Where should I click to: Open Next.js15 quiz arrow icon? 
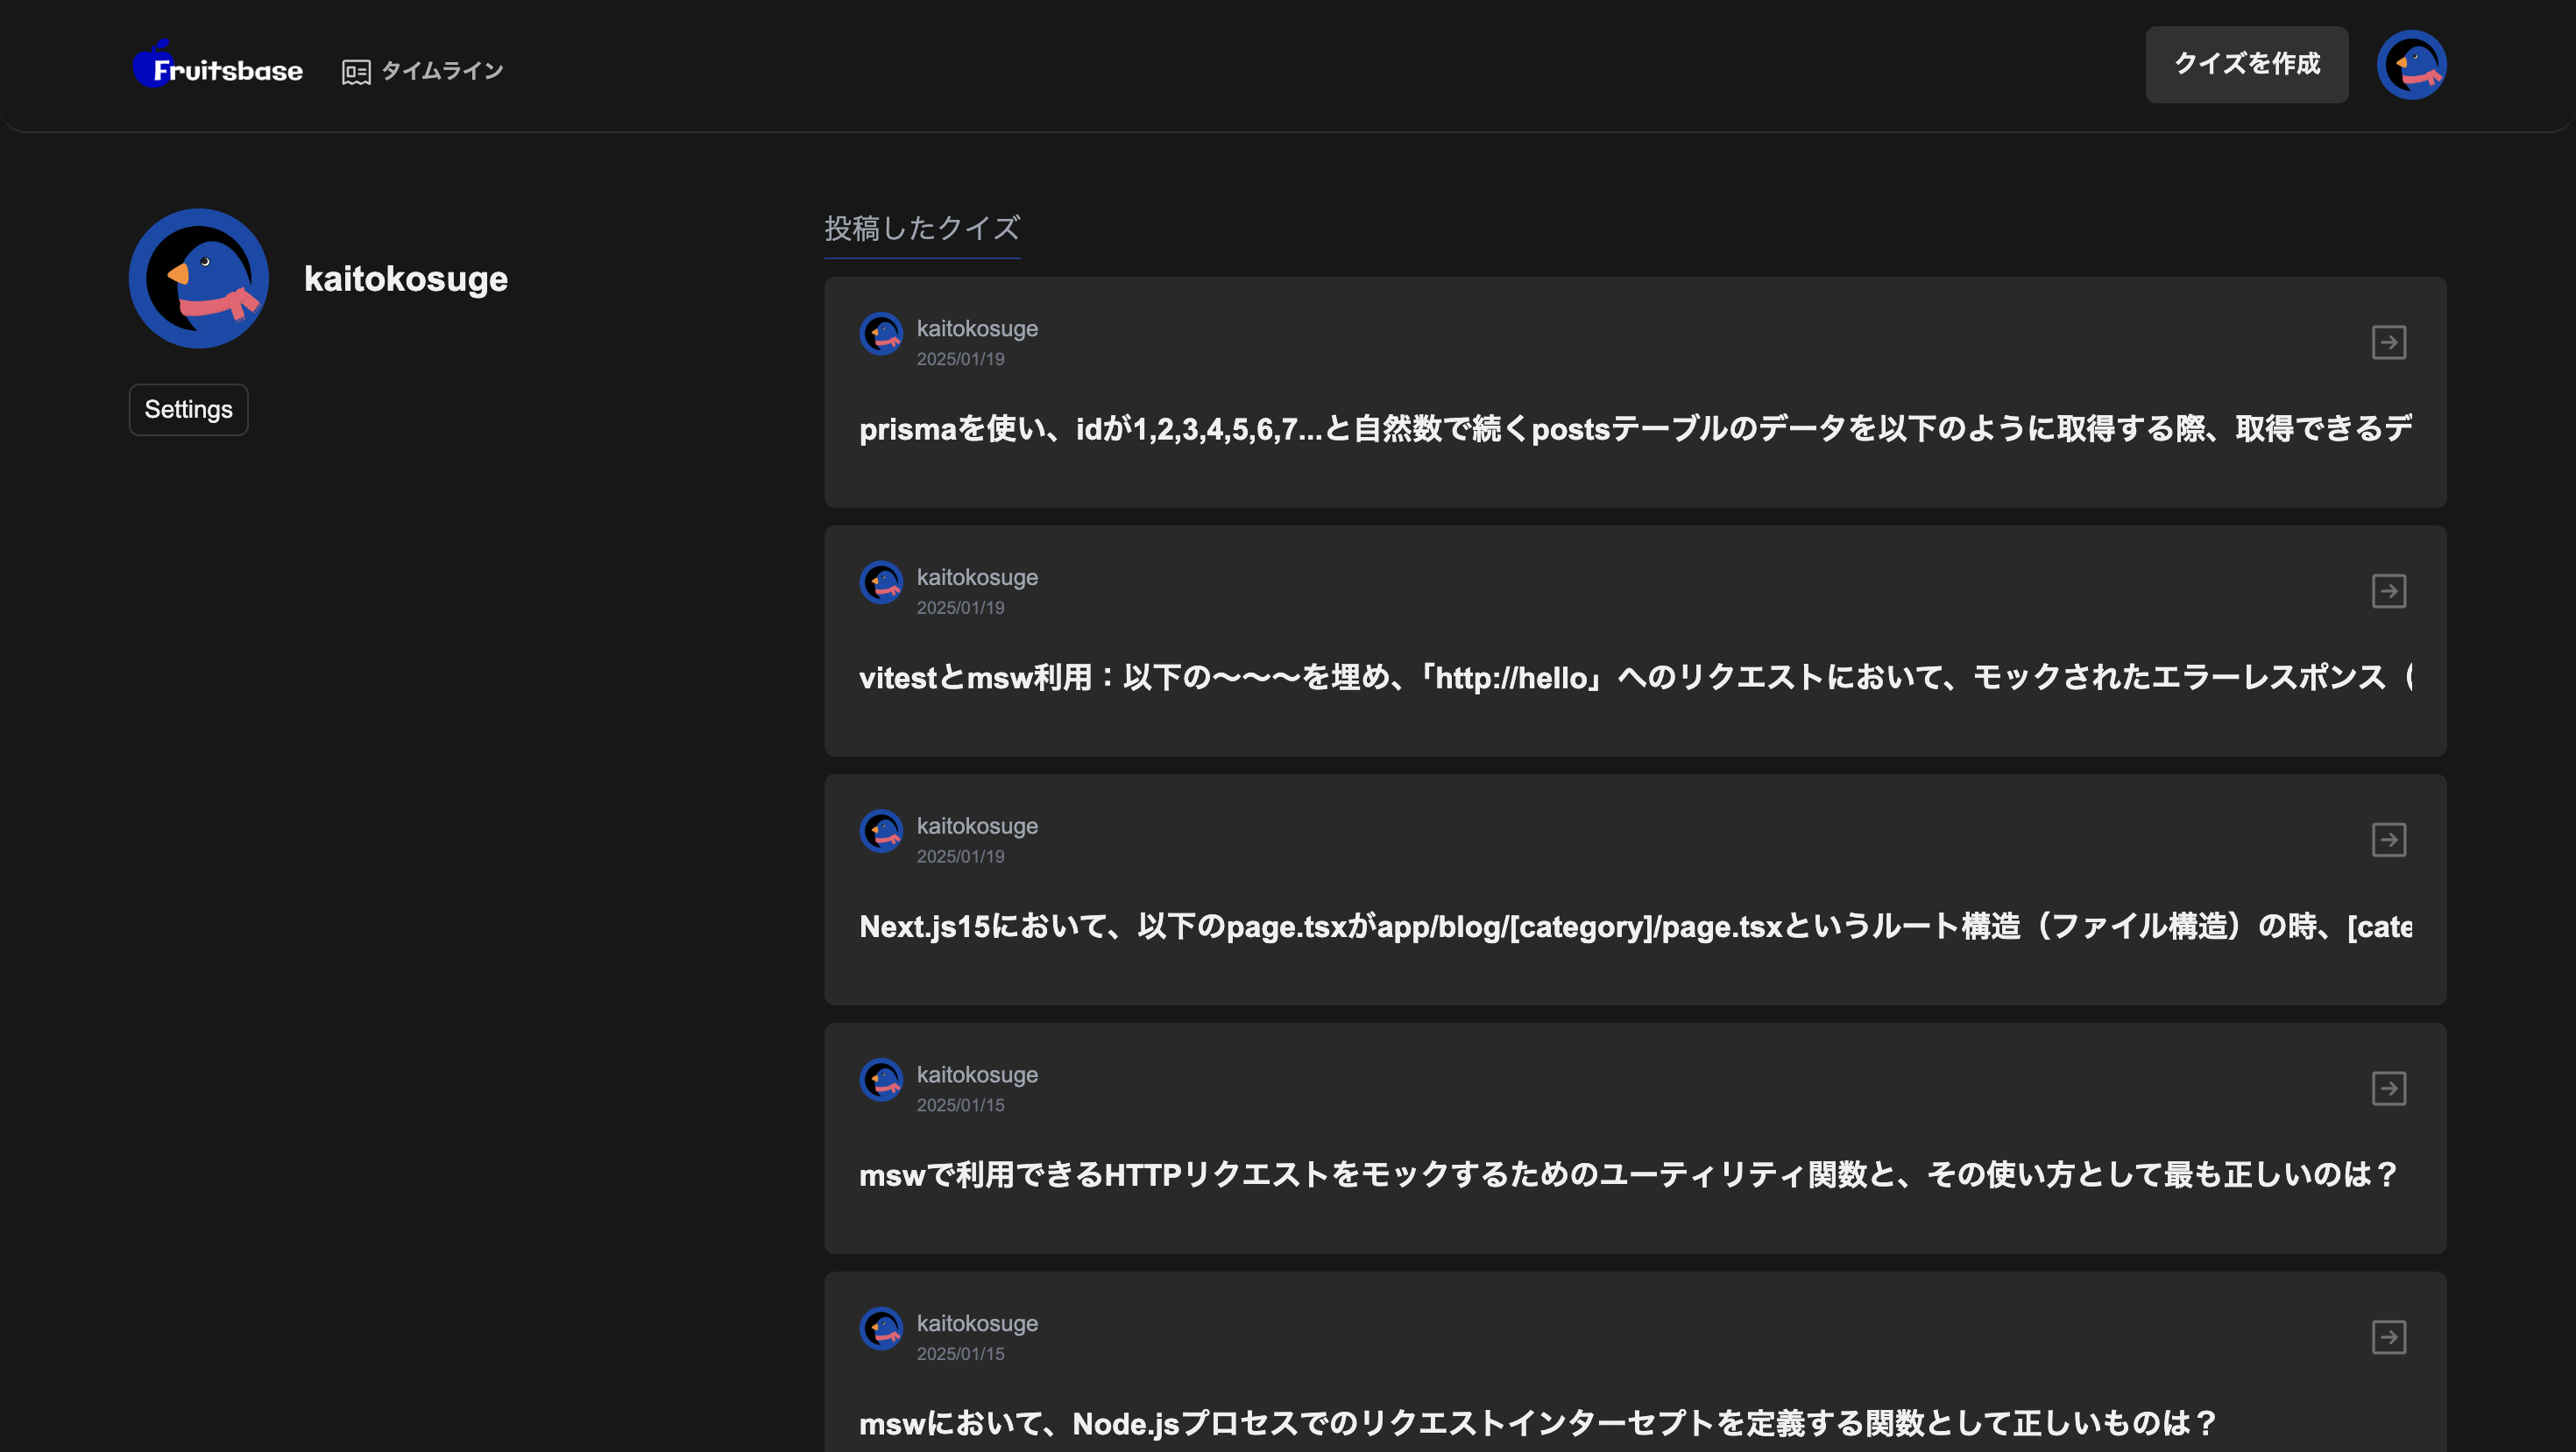coord(2388,841)
